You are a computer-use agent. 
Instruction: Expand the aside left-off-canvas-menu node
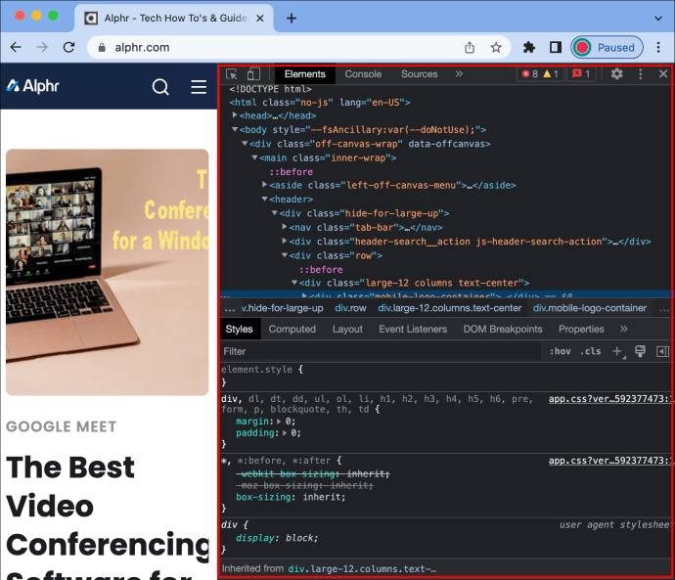tap(265, 185)
